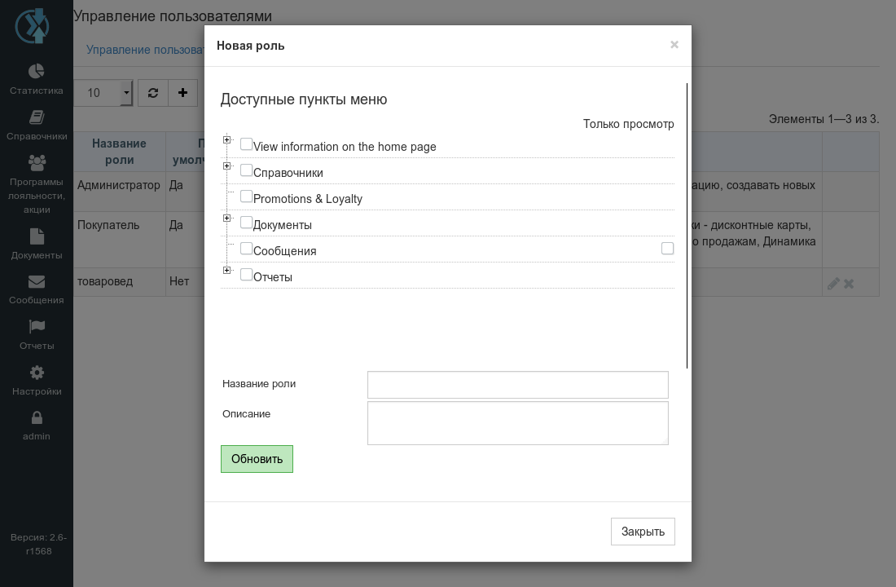The height and width of the screenshot is (587, 896).
Task: Edit the товаровед role pencil icon
Action: coord(833,283)
